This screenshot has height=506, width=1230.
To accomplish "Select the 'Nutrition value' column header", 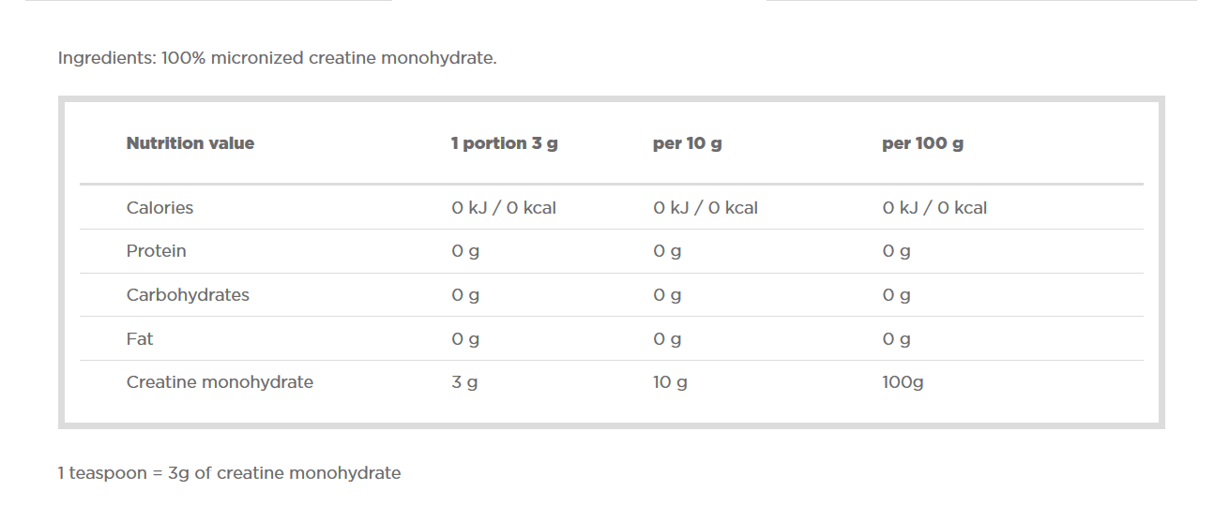I will tap(190, 143).
